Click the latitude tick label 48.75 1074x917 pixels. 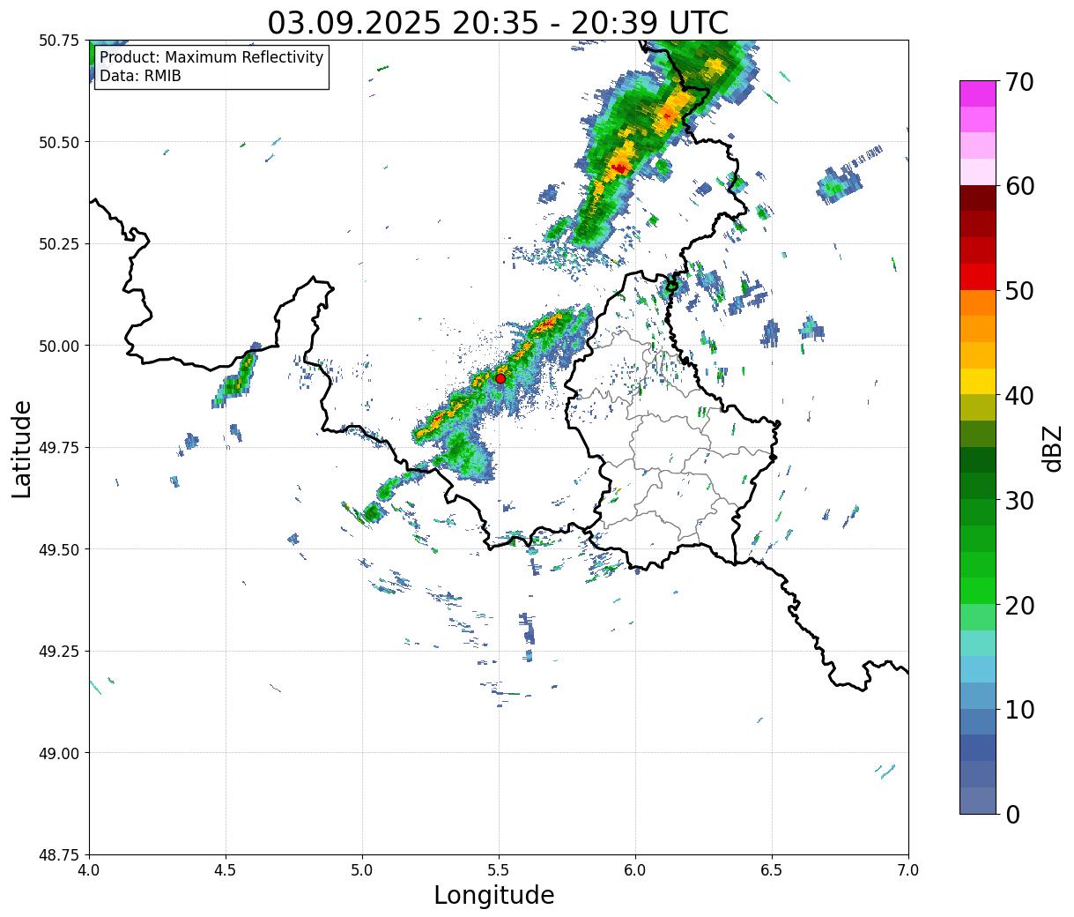[x=59, y=854]
